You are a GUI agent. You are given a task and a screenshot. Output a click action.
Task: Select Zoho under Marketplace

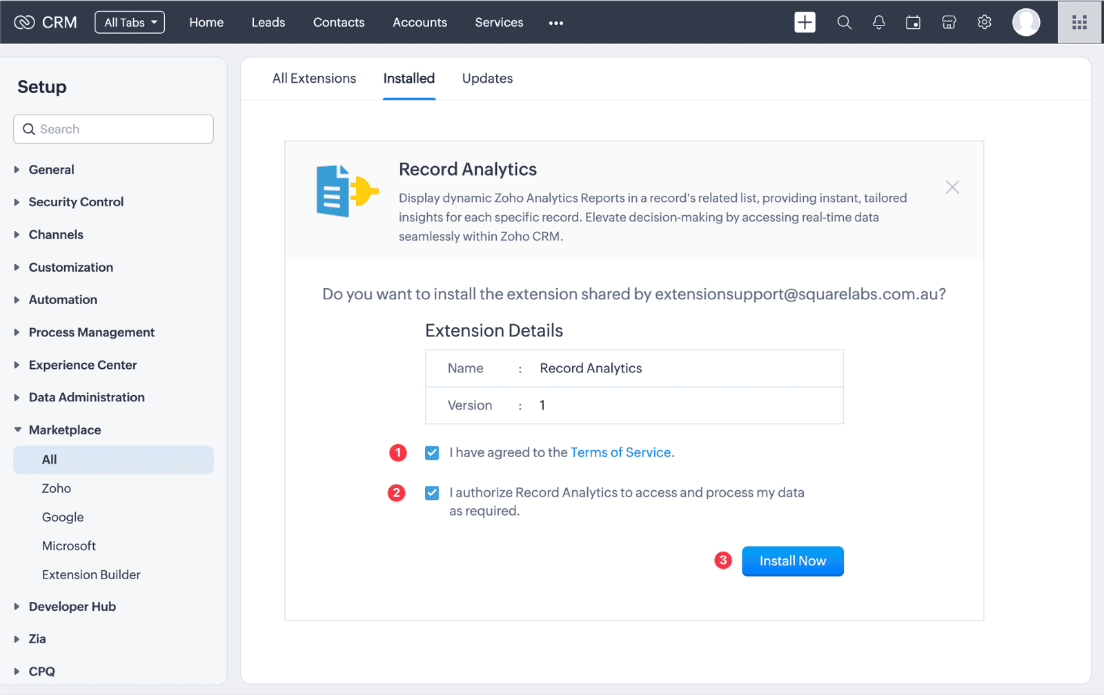57,488
